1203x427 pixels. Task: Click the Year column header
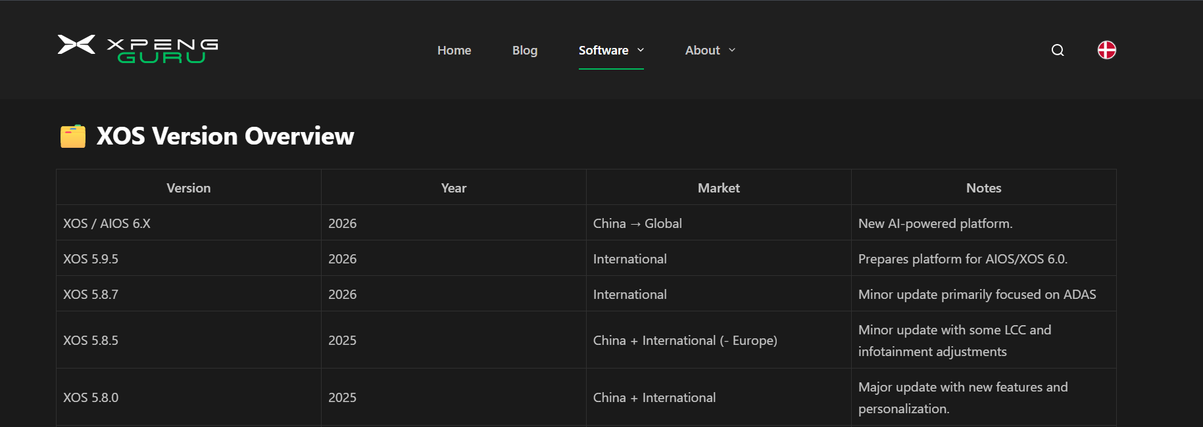click(453, 188)
